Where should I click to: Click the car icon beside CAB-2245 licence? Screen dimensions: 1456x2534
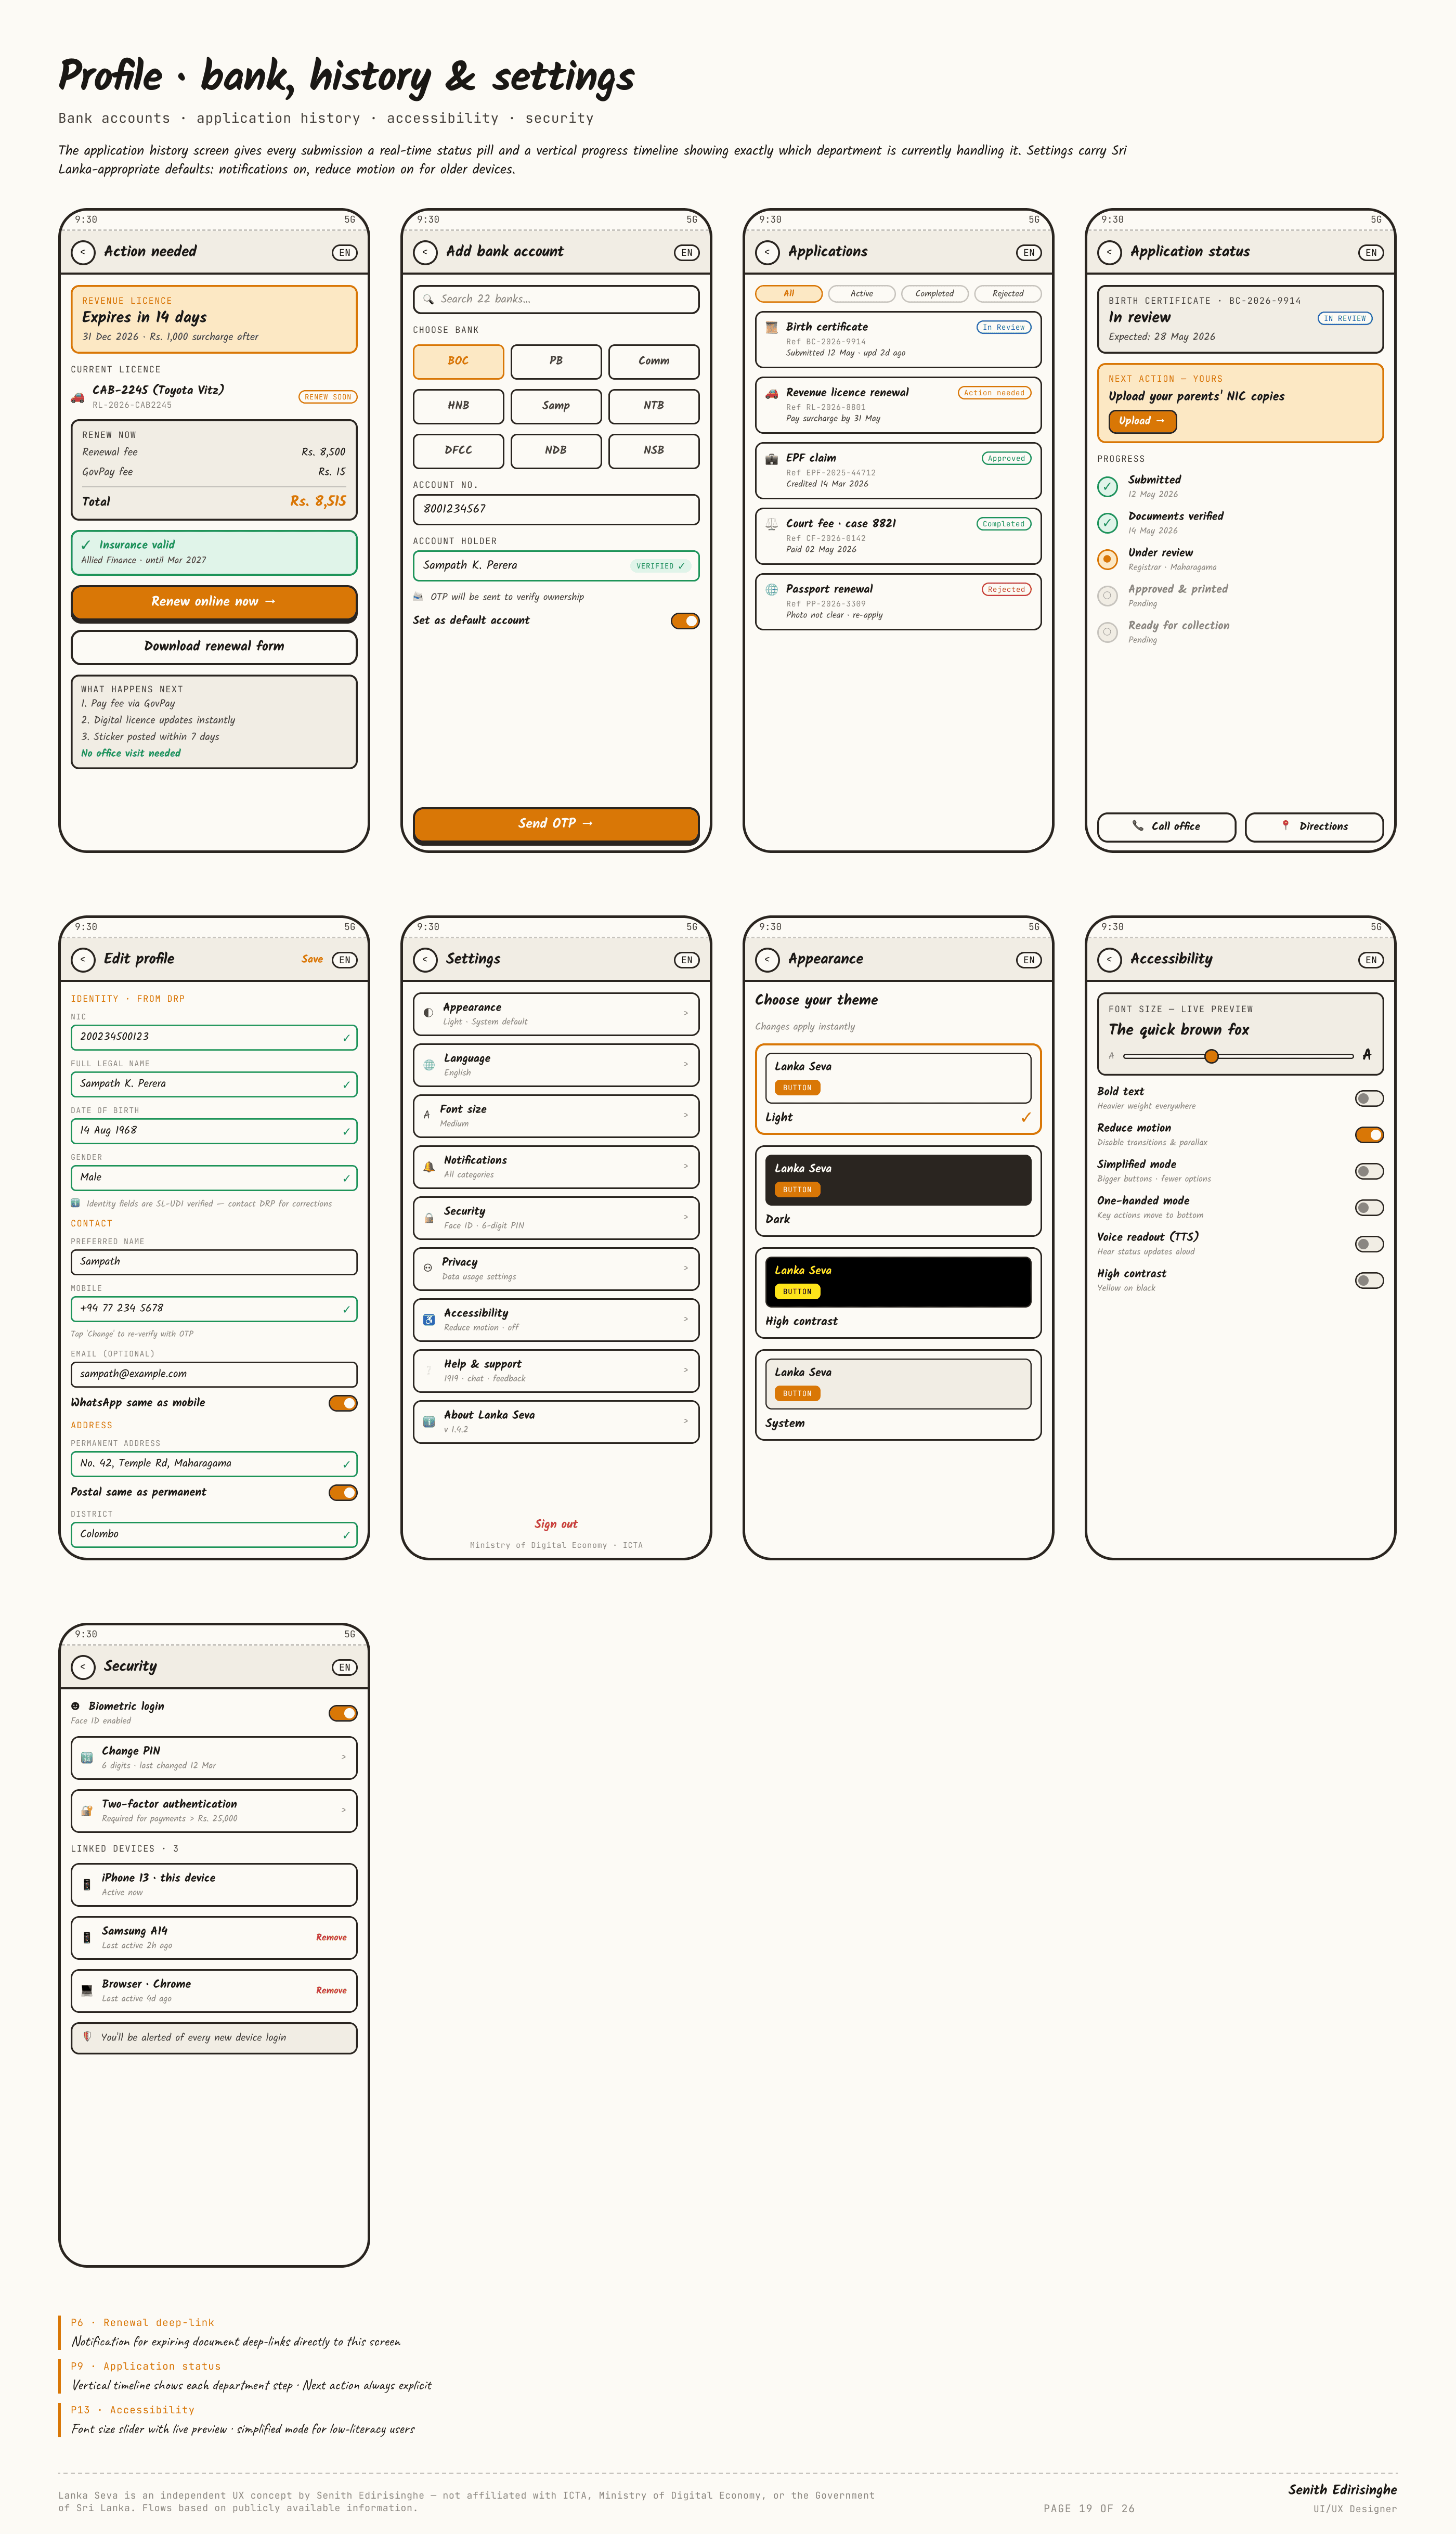[x=78, y=397]
